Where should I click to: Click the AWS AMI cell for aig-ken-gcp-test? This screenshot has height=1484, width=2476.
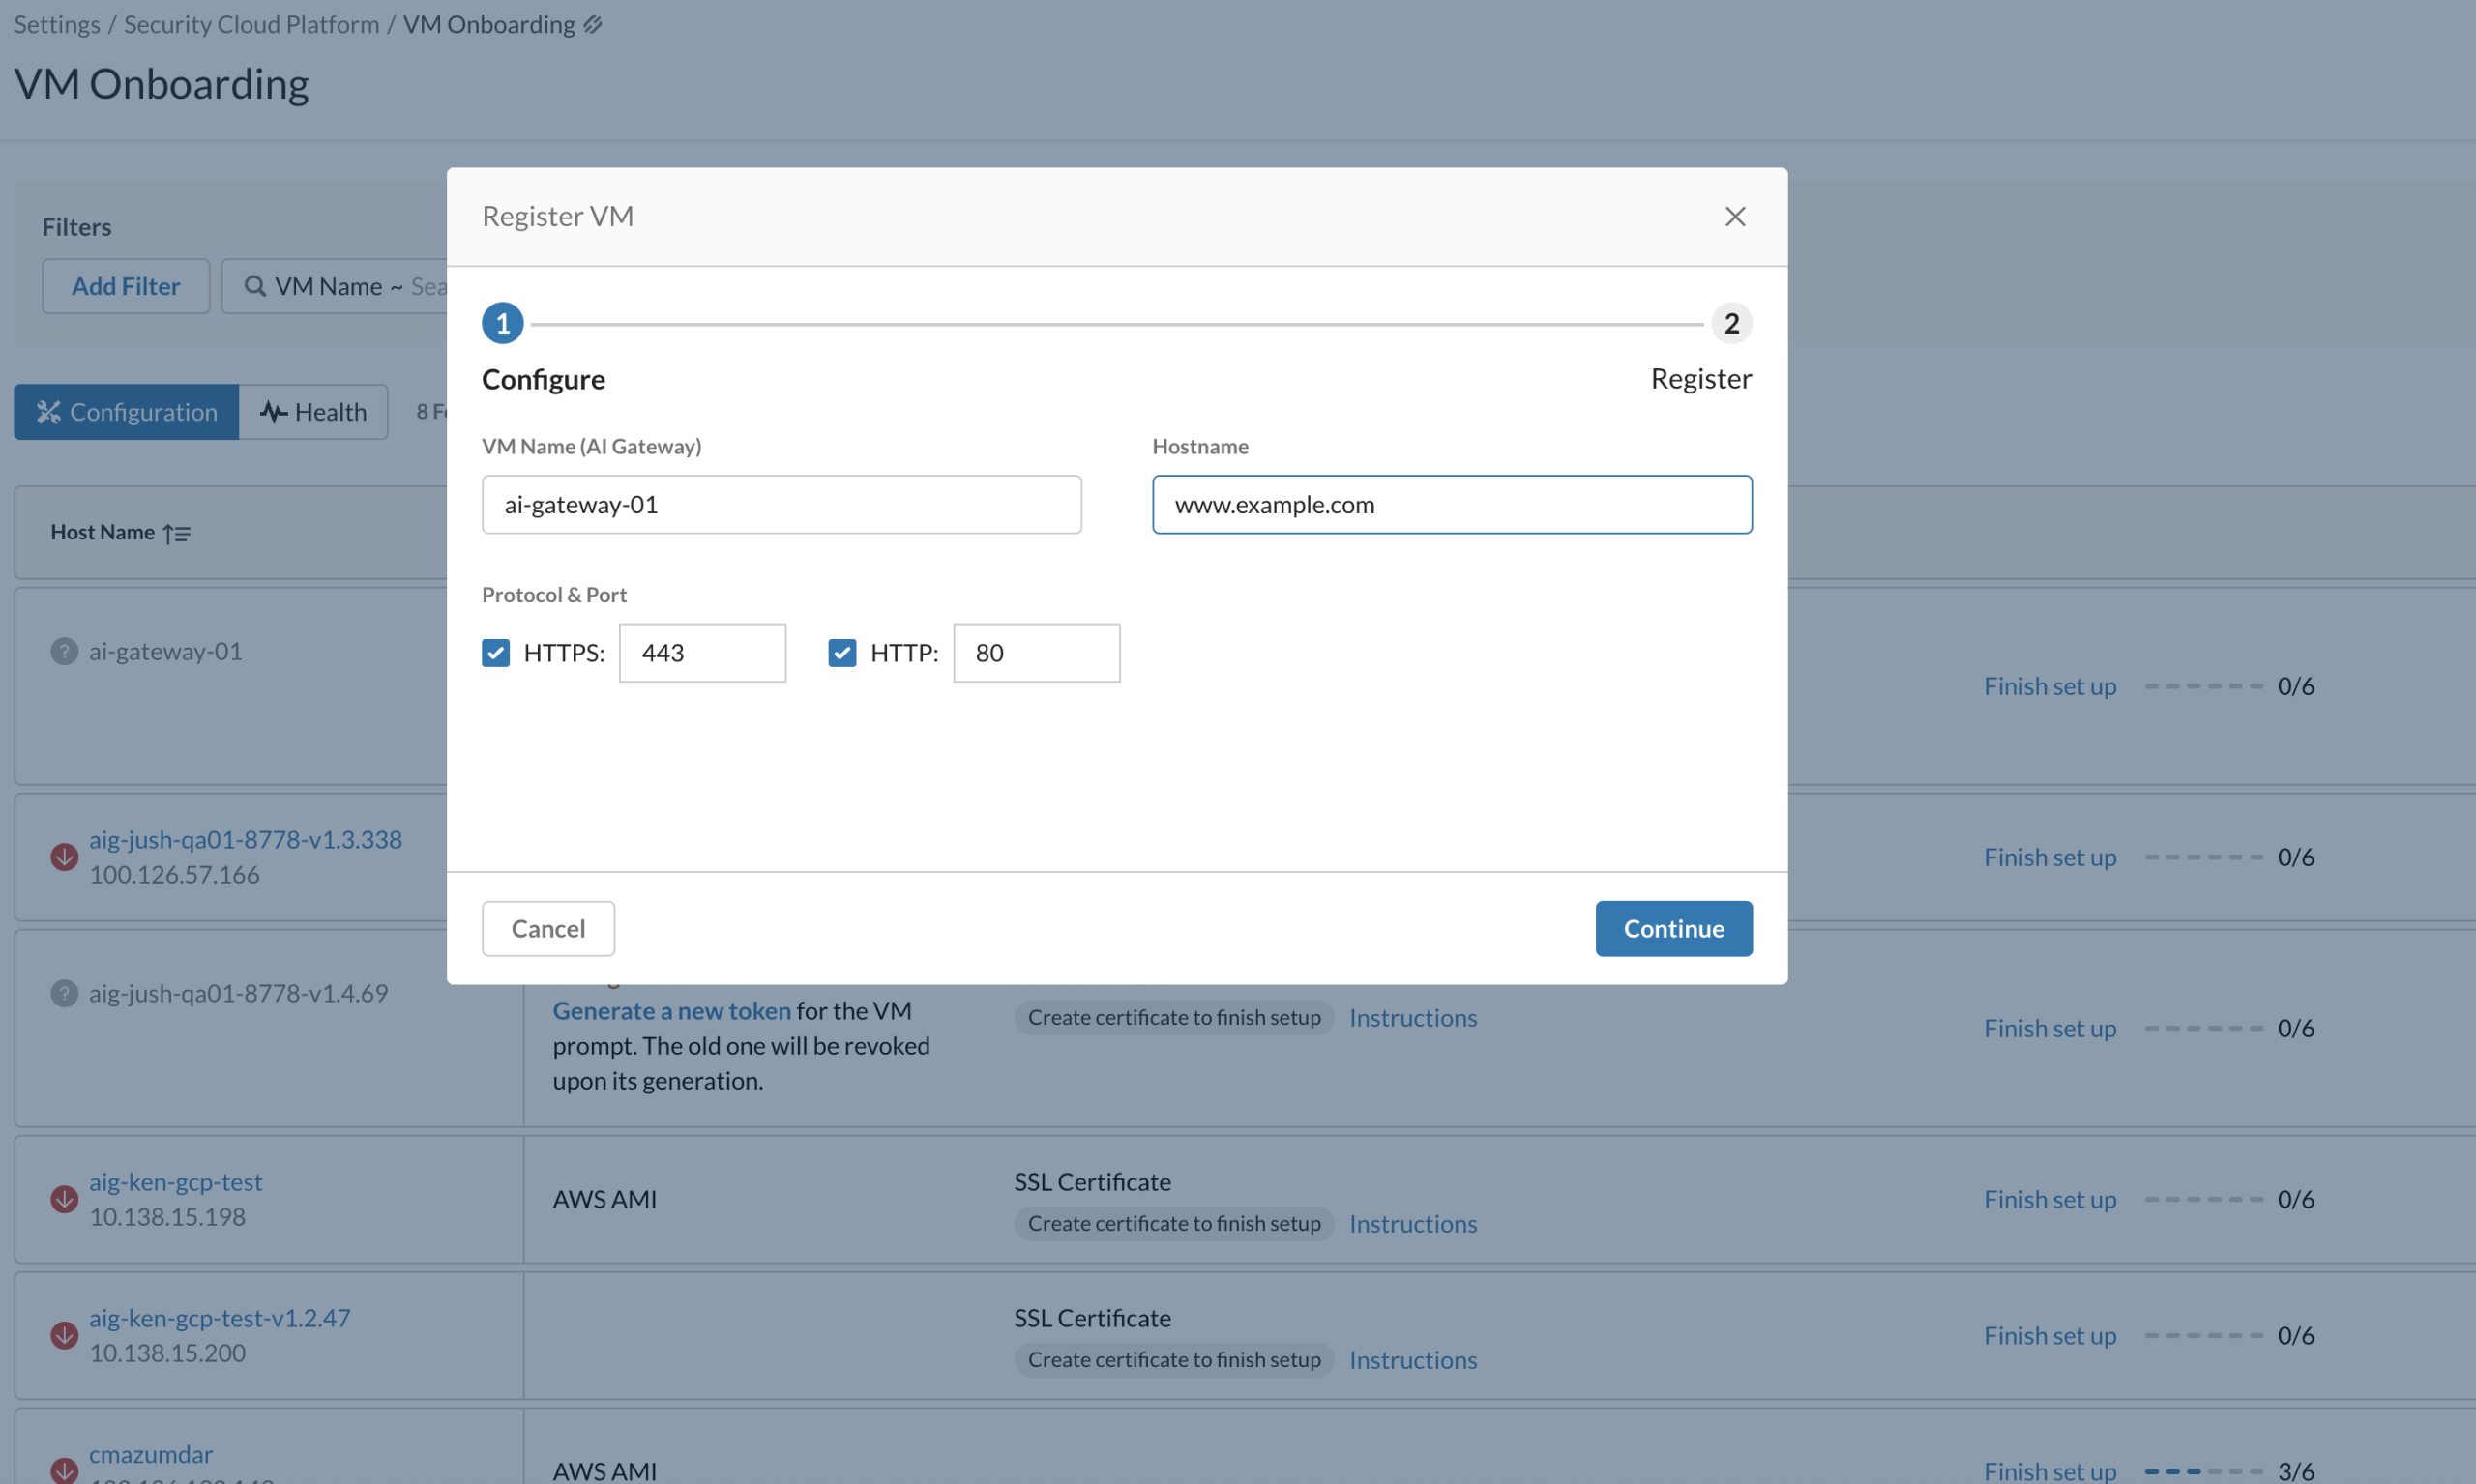[x=604, y=1199]
